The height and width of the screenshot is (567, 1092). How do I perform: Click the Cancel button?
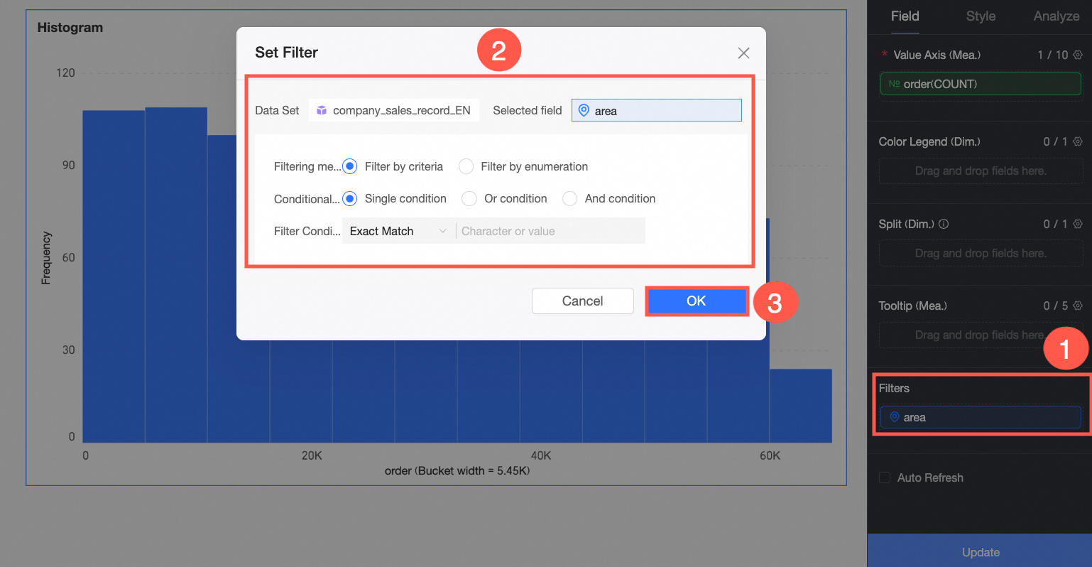pyautogui.click(x=583, y=301)
